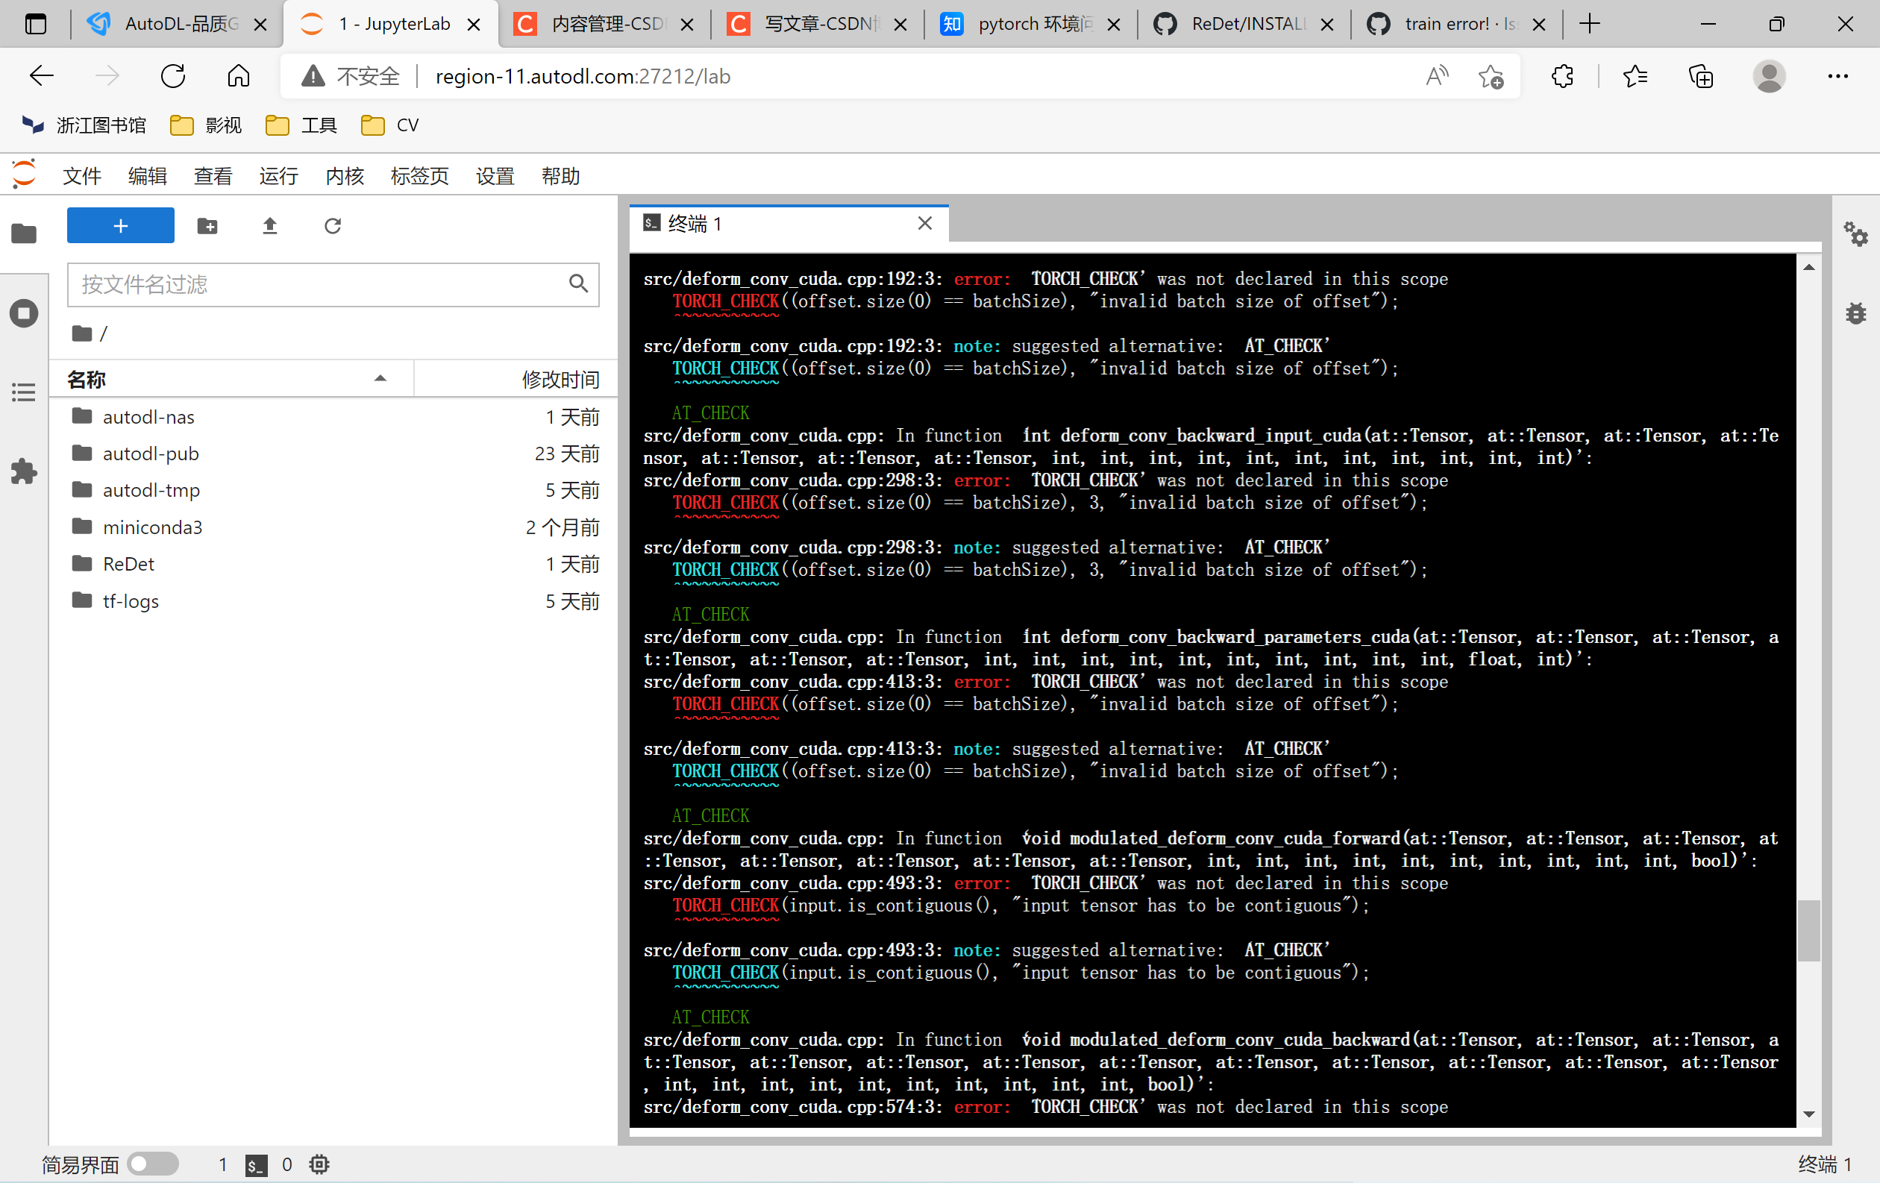The height and width of the screenshot is (1183, 1880).
Task: Open the table of contents sidebar
Action: point(23,392)
